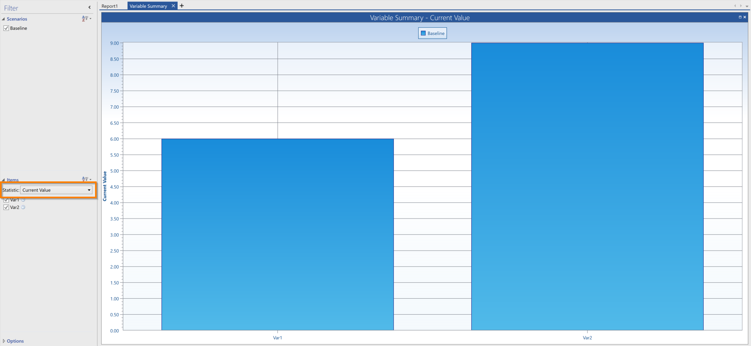Select the Var2 bar in the chart
Screen dimensions: 751x346
(588, 186)
